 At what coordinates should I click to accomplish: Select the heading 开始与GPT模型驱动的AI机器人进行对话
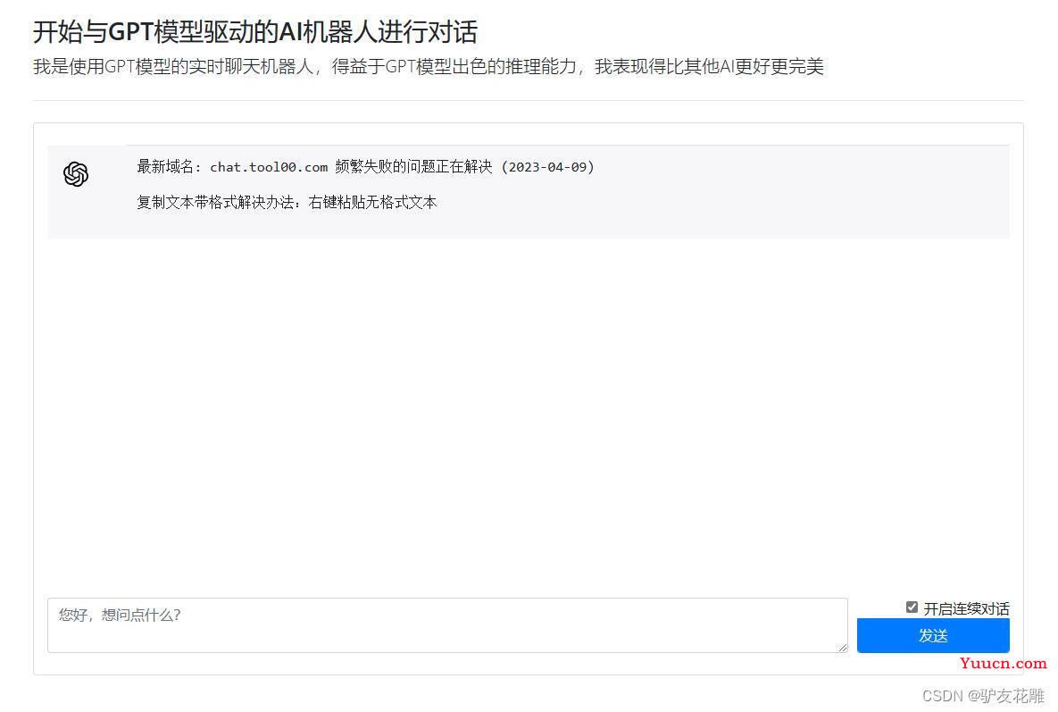pos(255,32)
